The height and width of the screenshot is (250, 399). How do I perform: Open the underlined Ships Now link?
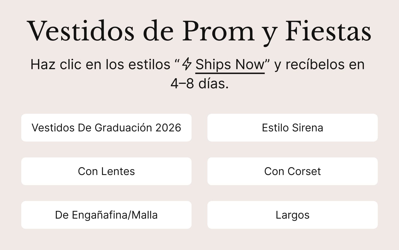230,65
